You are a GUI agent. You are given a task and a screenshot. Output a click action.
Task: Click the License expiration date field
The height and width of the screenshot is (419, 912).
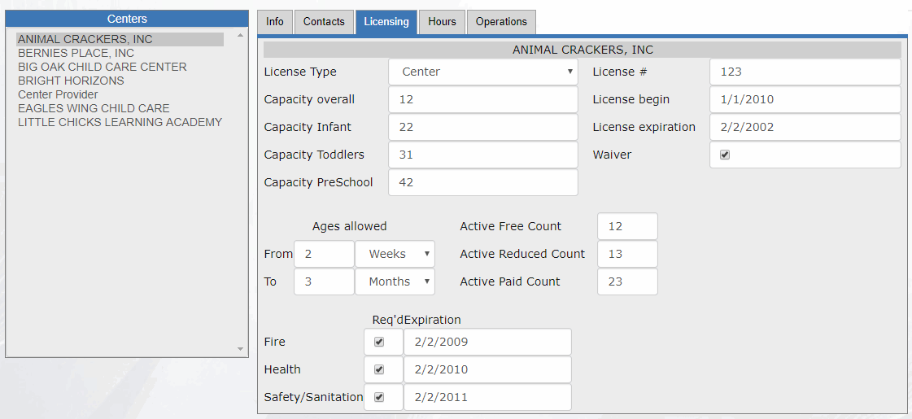[805, 128]
